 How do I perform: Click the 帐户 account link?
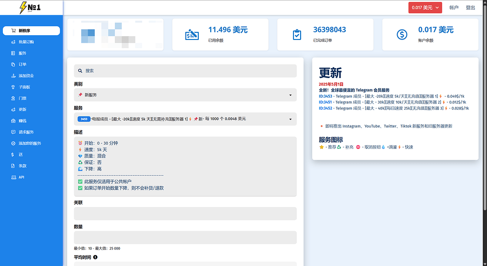click(x=454, y=8)
